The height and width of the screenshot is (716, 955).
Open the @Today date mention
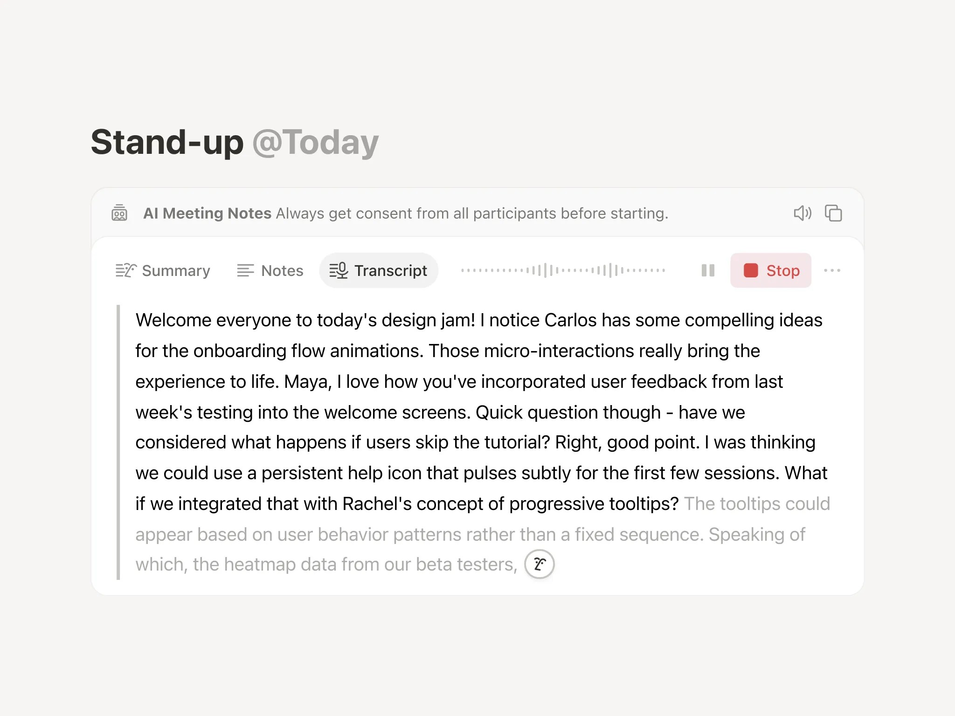(x=316, y=142)
